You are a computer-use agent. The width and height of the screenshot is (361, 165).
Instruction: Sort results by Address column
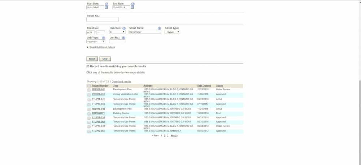coord(148,86)
